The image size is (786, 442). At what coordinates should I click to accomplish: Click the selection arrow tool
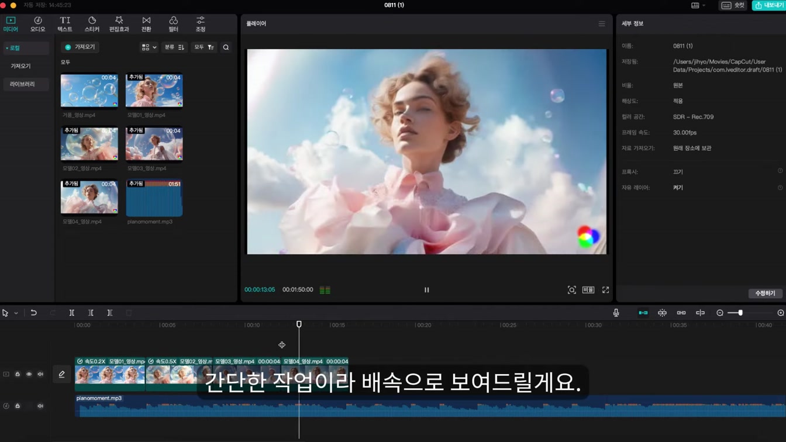5,313
